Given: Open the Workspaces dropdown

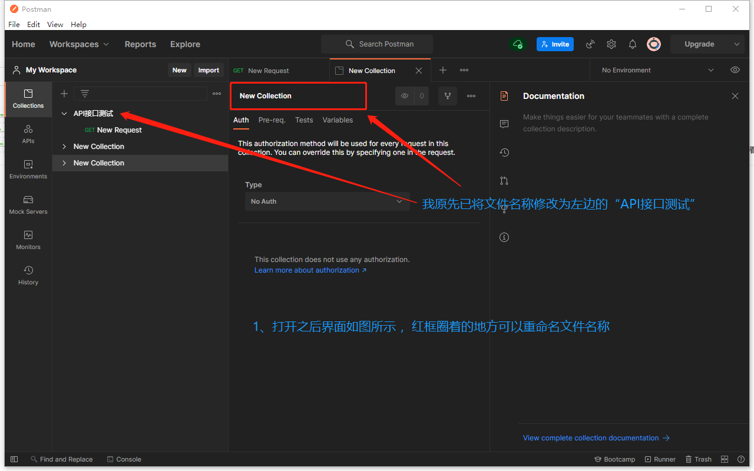Looking at the screenshot, I should pos(79,44).
